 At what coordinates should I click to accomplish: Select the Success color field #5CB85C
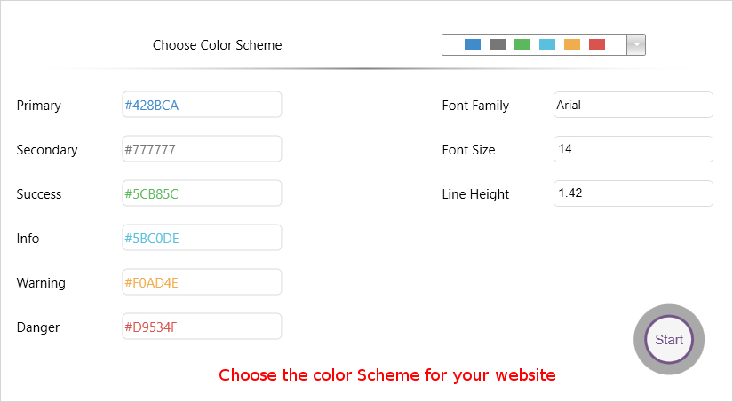pos(202,193)
